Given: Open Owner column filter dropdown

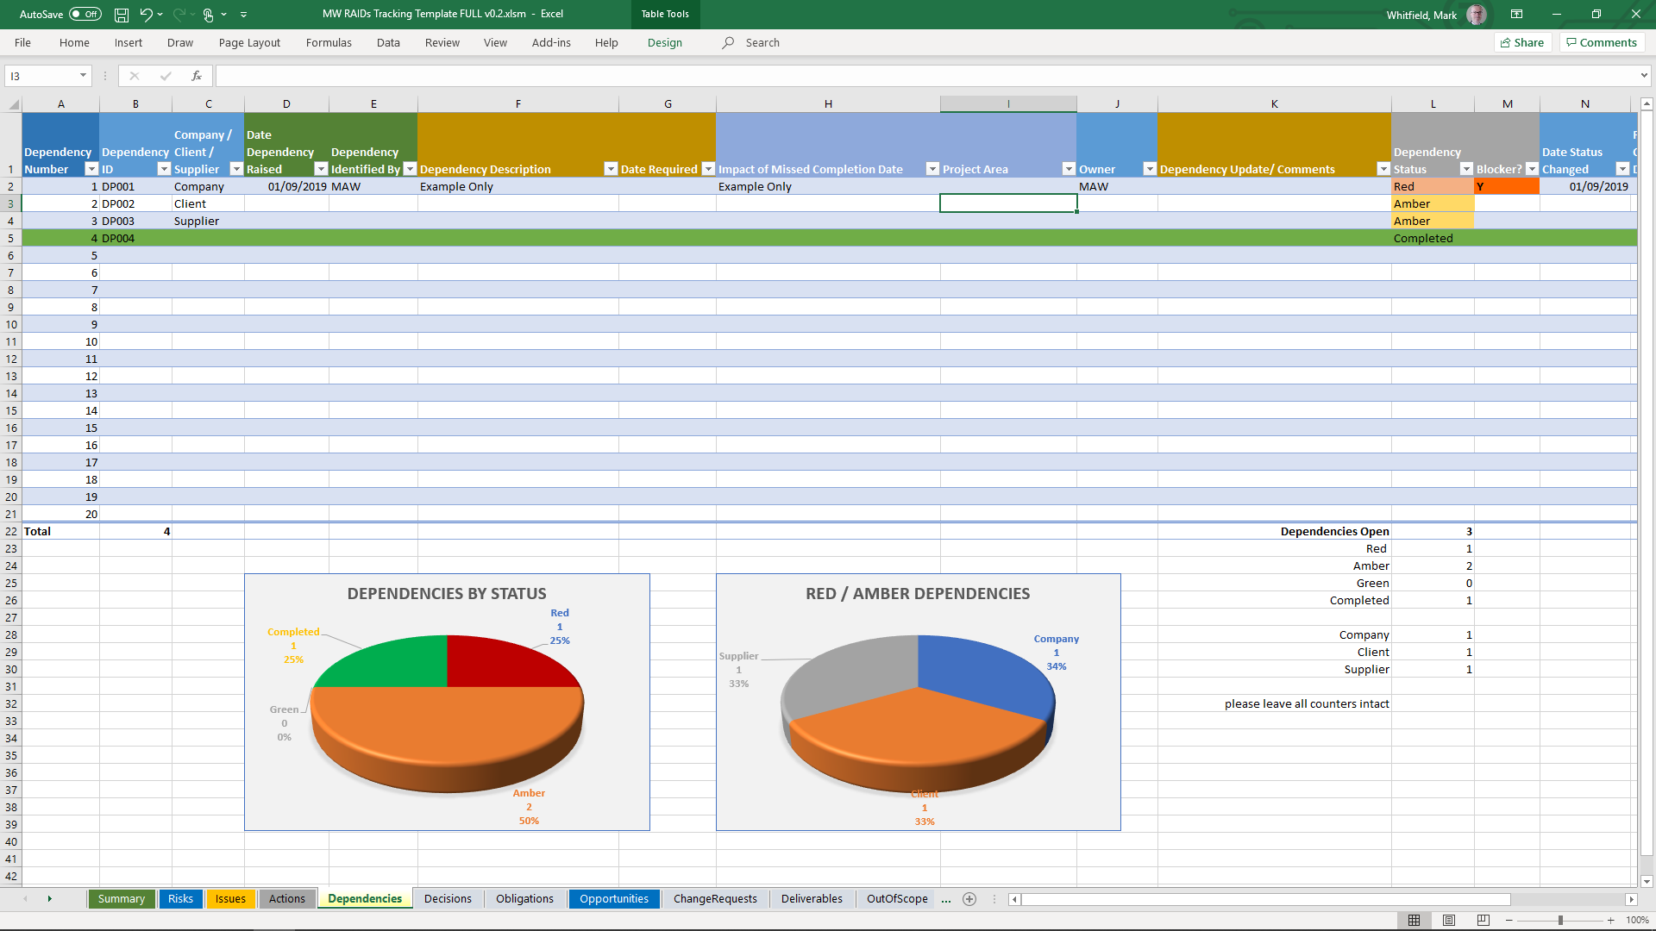Looking at the screenshot, I should (1149, 169).
